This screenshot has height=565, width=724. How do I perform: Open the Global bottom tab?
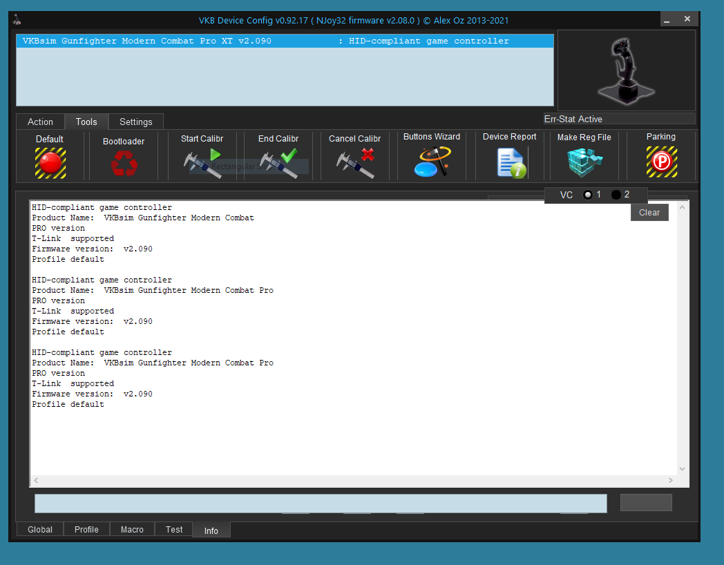(39, 530)
